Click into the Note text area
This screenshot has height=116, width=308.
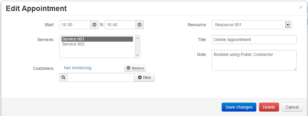tap(254, 60)
